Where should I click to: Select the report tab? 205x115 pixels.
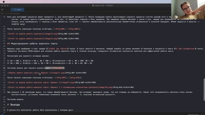18,10
